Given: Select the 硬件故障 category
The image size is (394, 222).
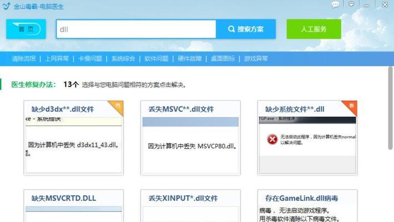Looking at the screenshot, I should (189, 59).
